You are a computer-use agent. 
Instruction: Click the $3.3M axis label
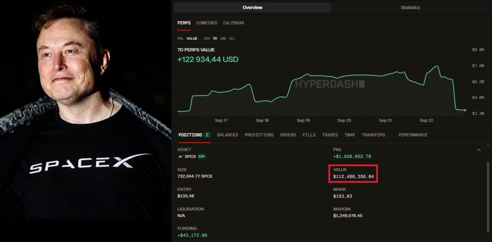[479, 114]
